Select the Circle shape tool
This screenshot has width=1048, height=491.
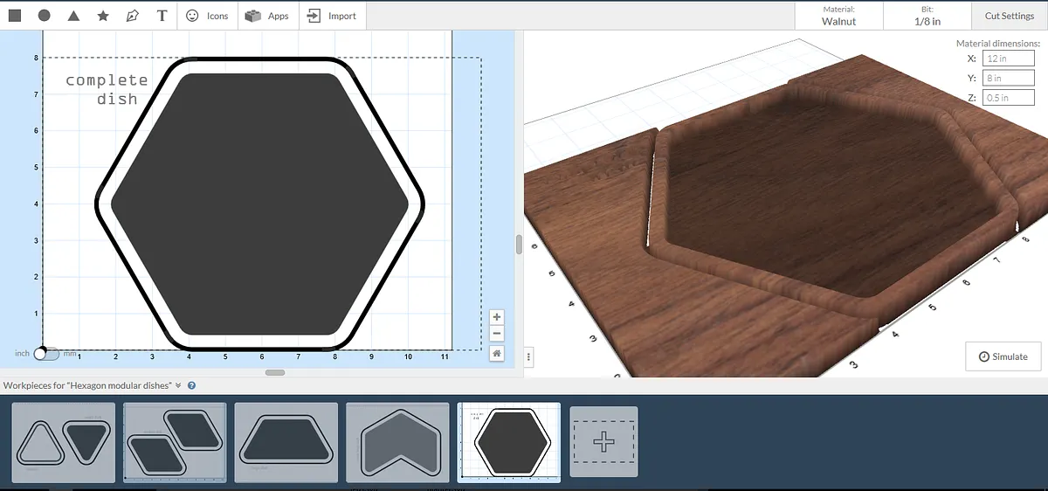(44, 16)
